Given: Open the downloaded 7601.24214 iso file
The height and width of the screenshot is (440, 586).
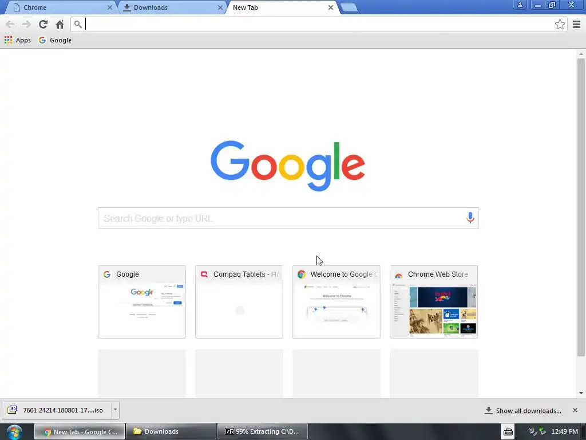Looking at the screenshot, I should 57,410.
